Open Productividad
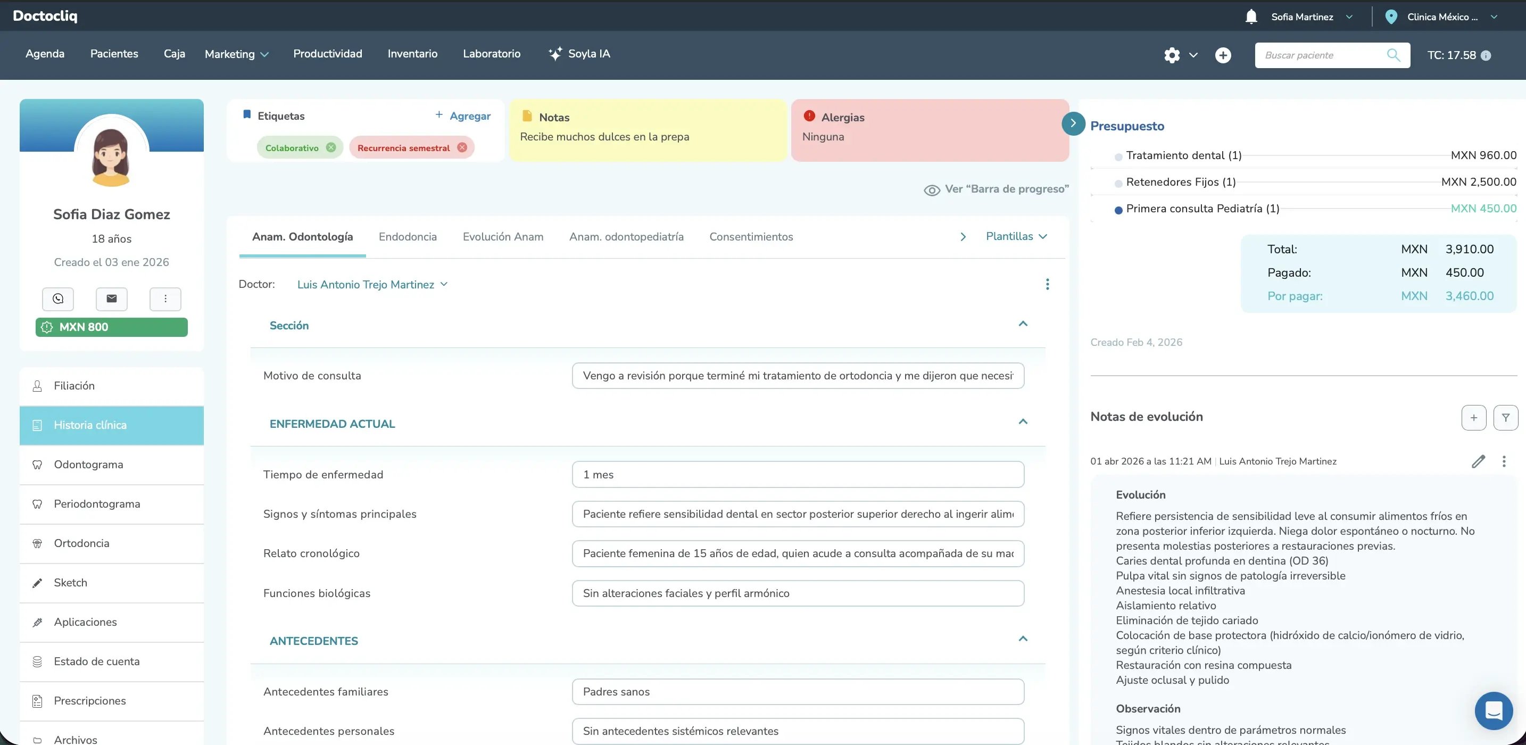1526x745 pixels. tap(328, 54)
